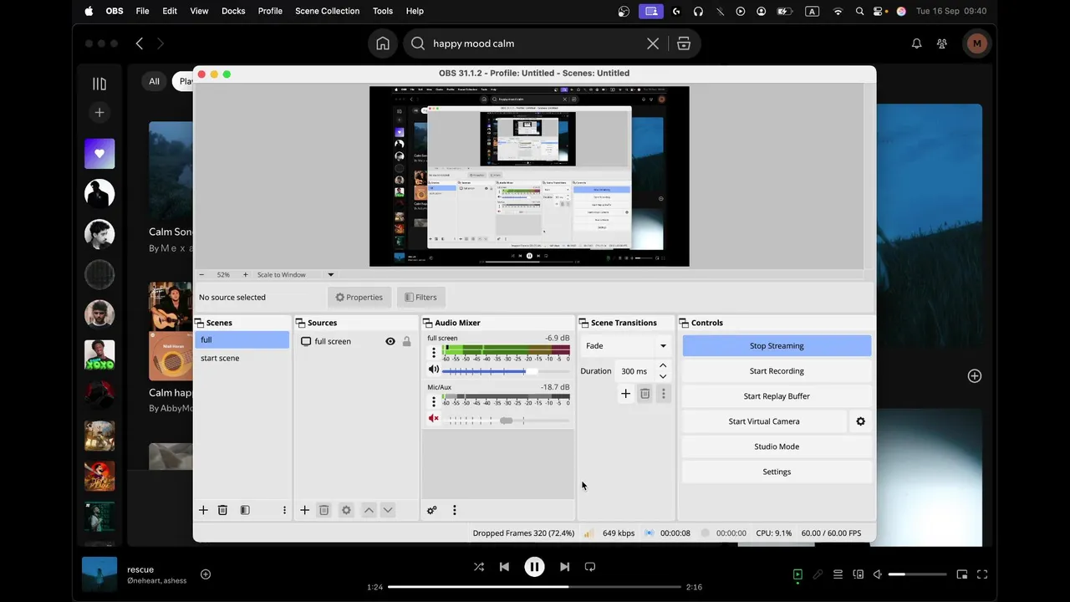Open transition properties three-dot menu
This screenshot has width=1070, height=602.
pyautogui.click(x=664, y=394)
